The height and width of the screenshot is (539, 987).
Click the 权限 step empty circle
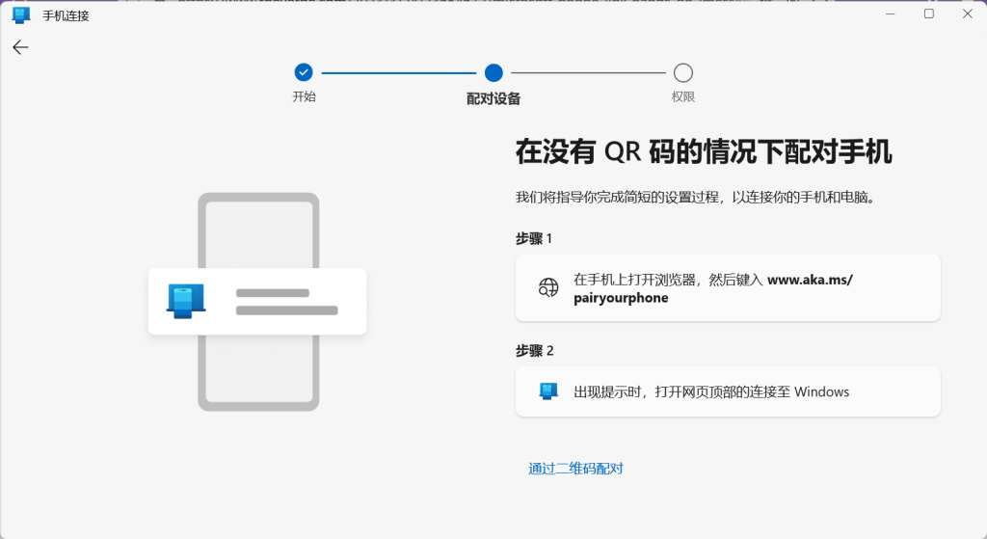pyautogui.click(x=683, y=73)
